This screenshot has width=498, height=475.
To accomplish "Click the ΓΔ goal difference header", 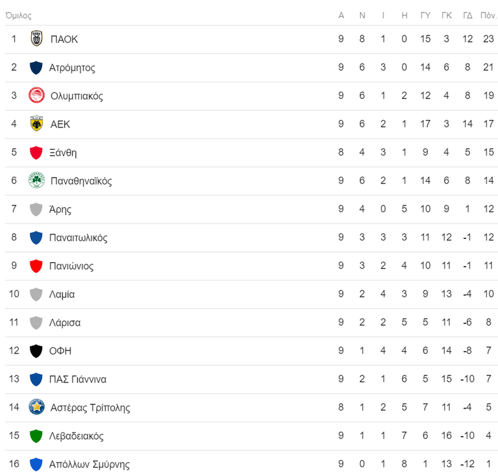I will click(x=468, y=15).
